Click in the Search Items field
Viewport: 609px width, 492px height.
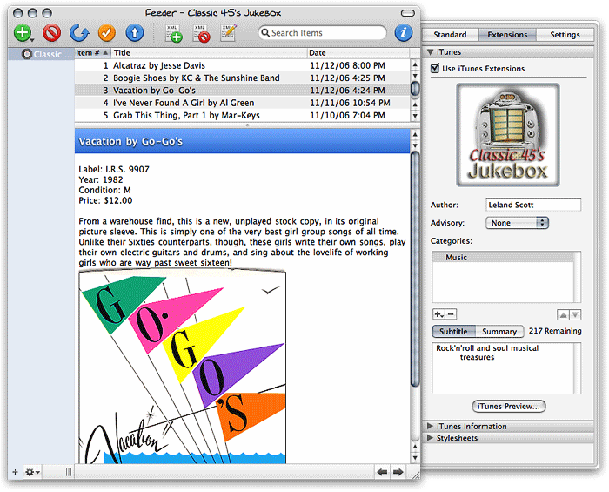click(x=323, y=32)
